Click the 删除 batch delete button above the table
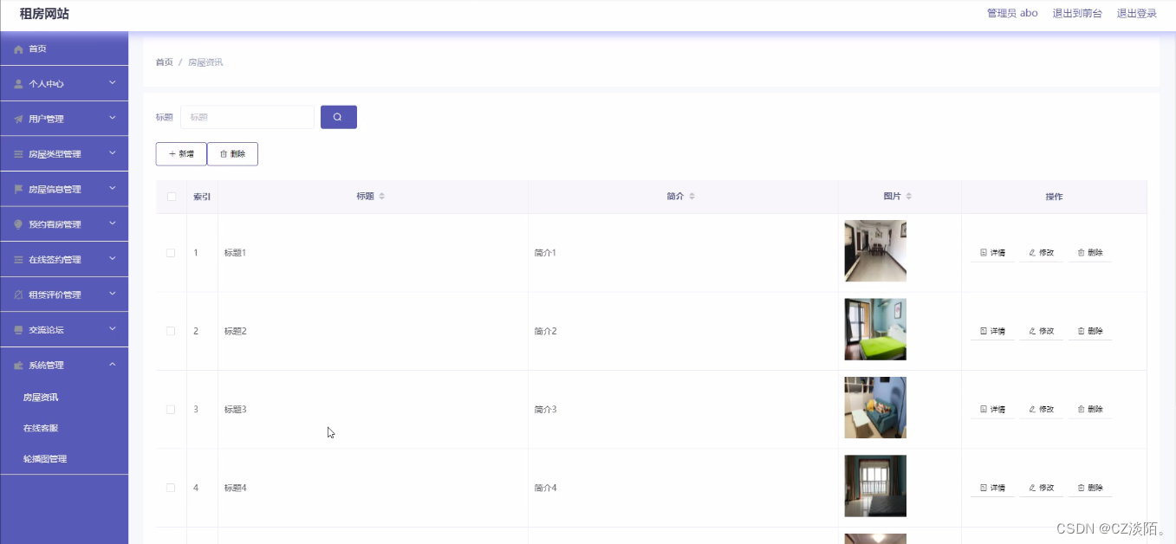1176x544 pixels. coord(232,154)
